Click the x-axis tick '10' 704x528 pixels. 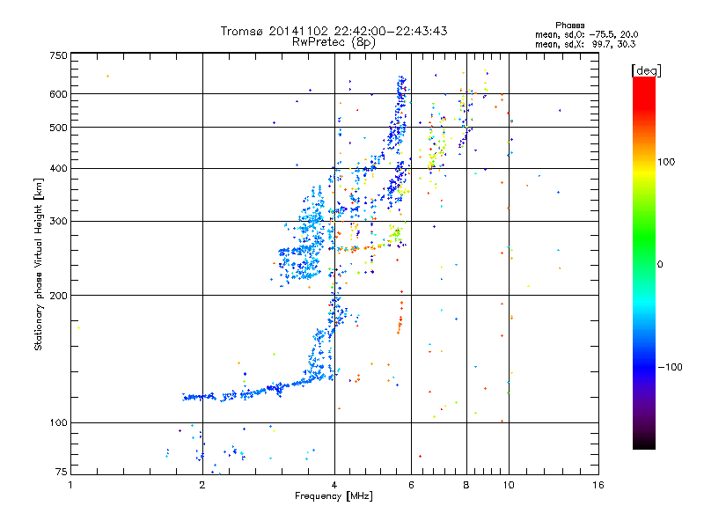(509, 485)
